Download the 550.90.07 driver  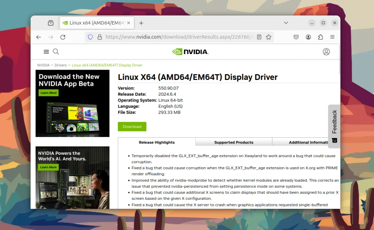pos(132,127)
